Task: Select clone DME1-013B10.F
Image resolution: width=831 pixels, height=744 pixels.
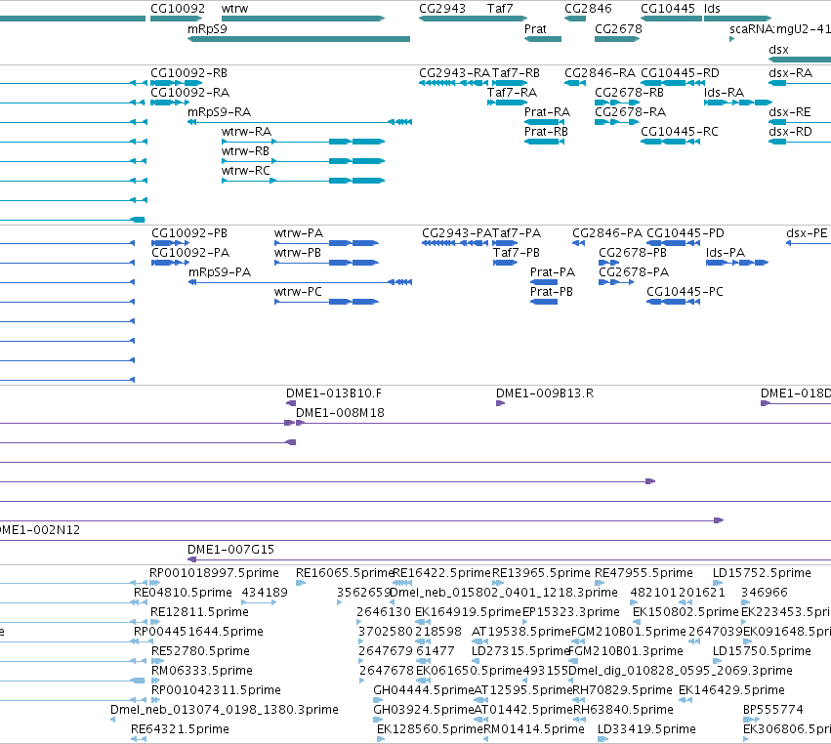Action: coord(291,402)
